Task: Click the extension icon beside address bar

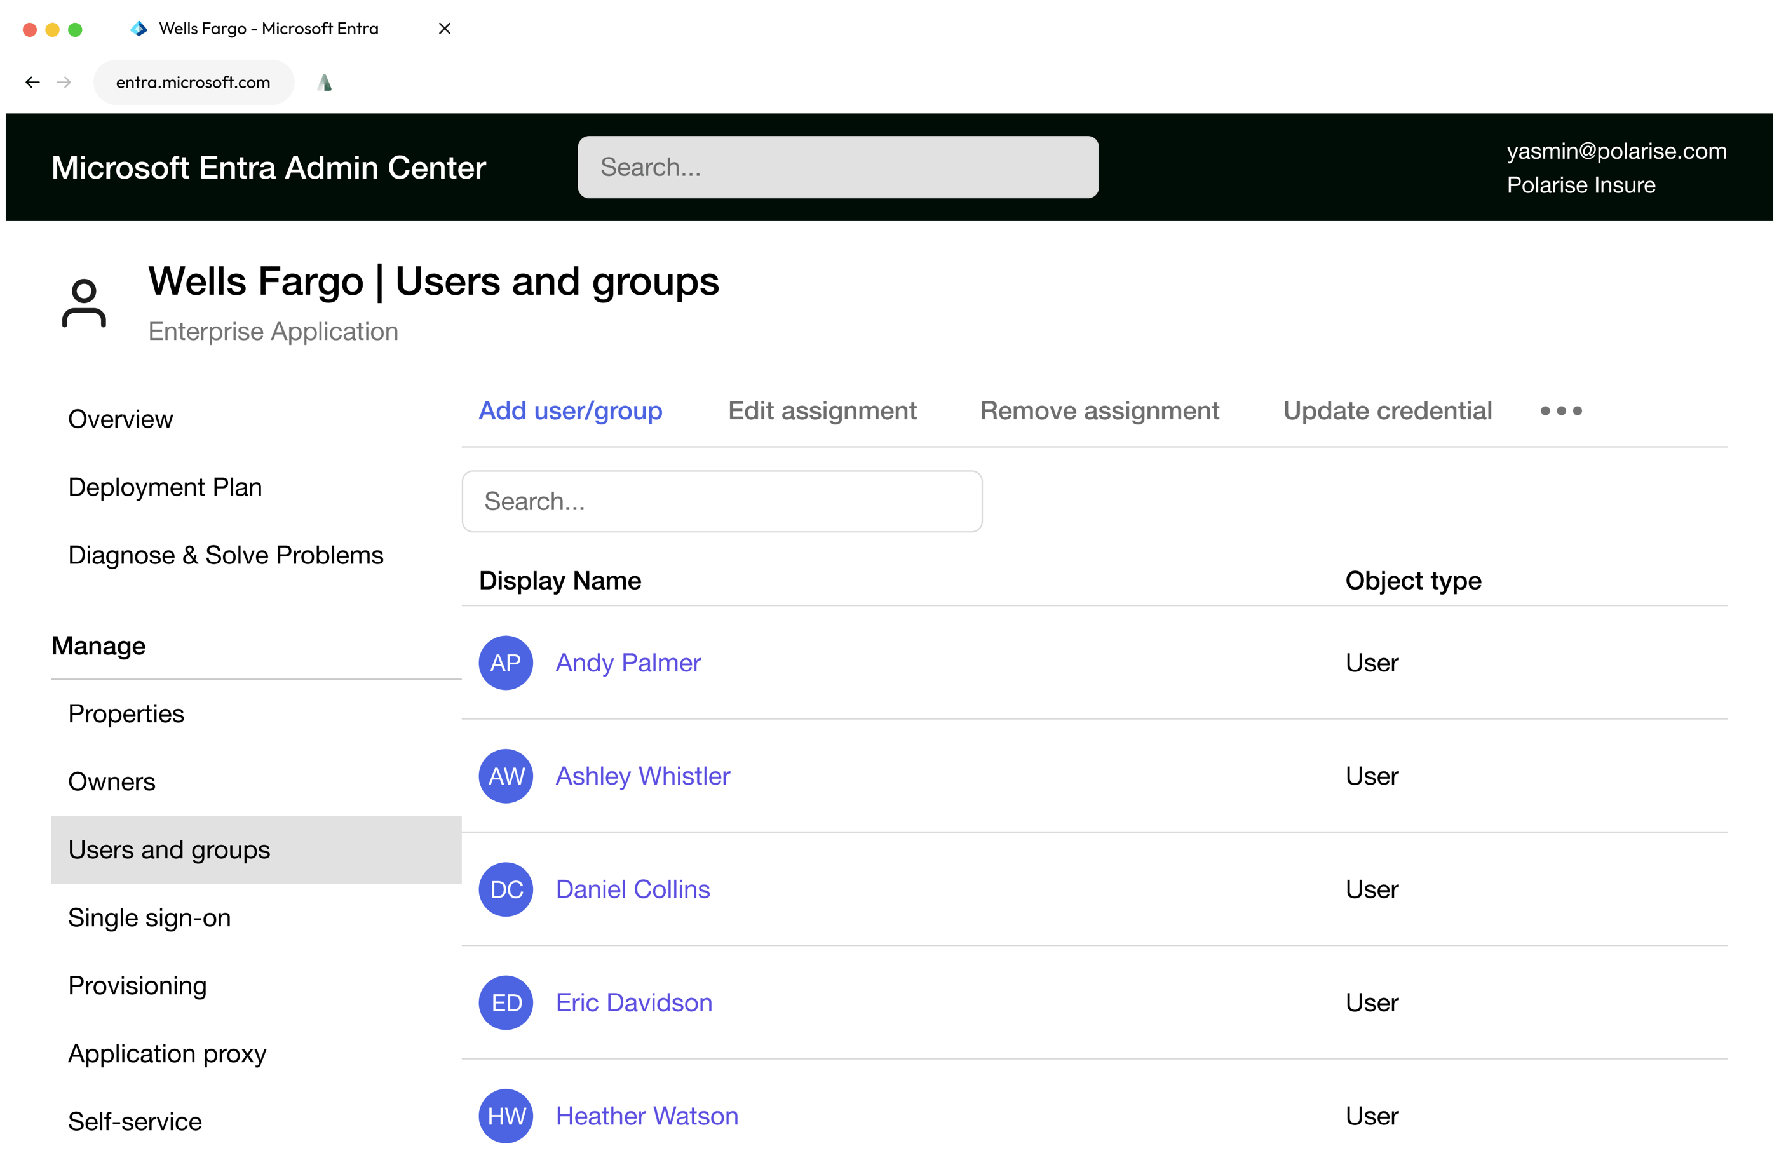Action: click(325, 82)
